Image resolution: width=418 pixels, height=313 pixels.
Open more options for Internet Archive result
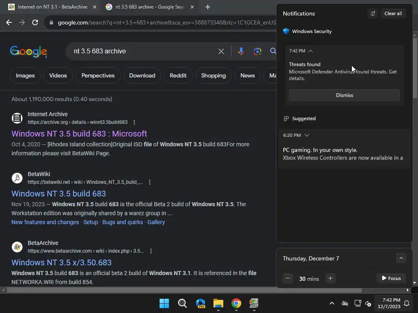tap(134, 122)
